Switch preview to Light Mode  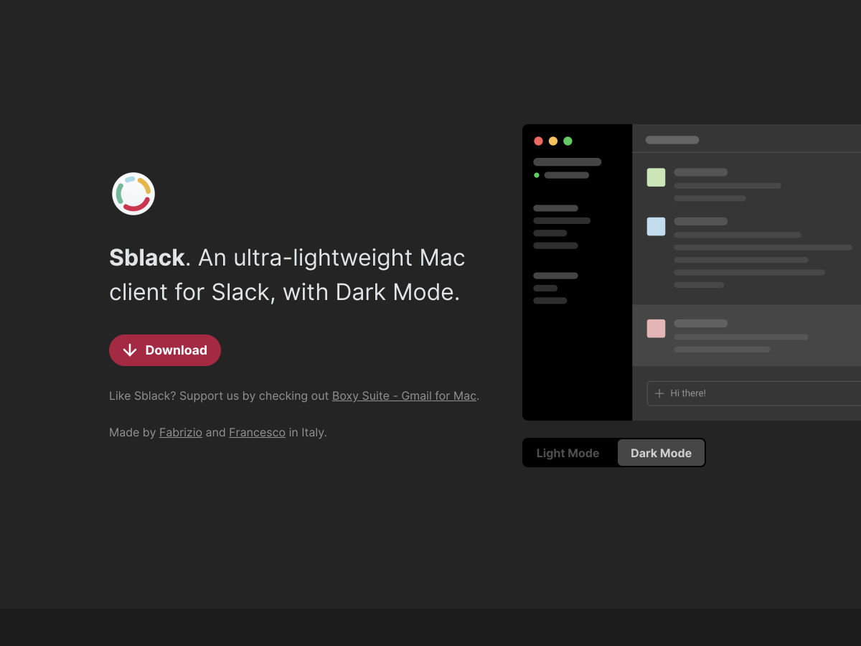pos(568,453)
